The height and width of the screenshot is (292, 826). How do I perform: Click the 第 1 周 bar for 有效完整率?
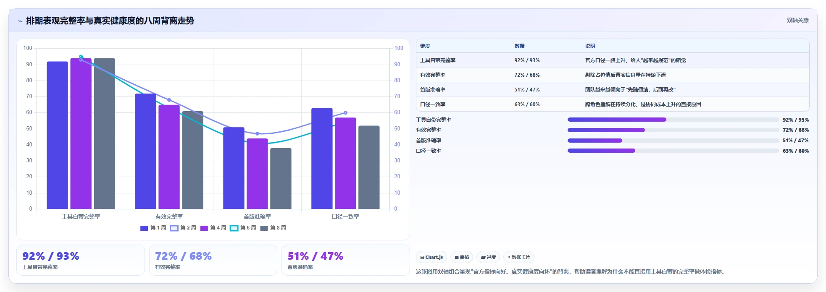click(x=146, y=151)
